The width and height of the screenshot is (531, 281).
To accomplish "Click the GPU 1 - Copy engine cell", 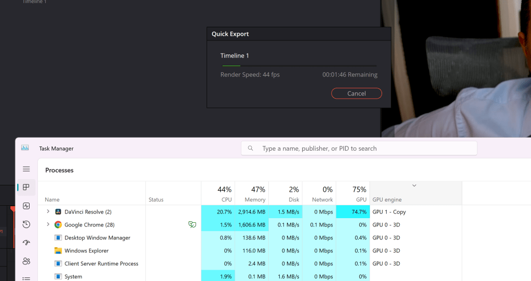I will pos(389,212).
